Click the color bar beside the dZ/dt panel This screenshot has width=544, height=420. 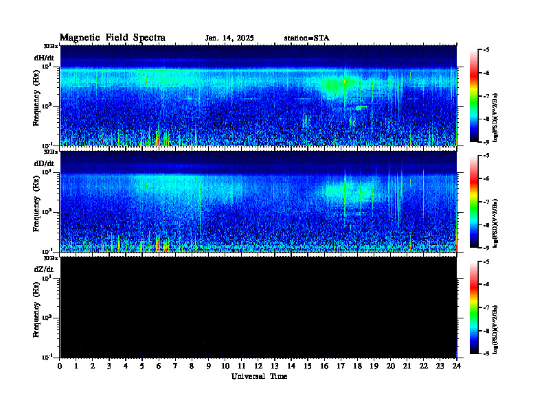pyautogui.click(x=474, y=307)
